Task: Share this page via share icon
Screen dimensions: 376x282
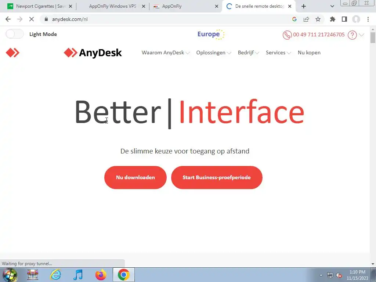Action: coord(306,19)
